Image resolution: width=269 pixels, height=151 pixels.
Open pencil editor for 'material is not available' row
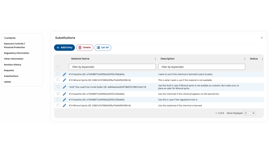click(x=64, y=80)
